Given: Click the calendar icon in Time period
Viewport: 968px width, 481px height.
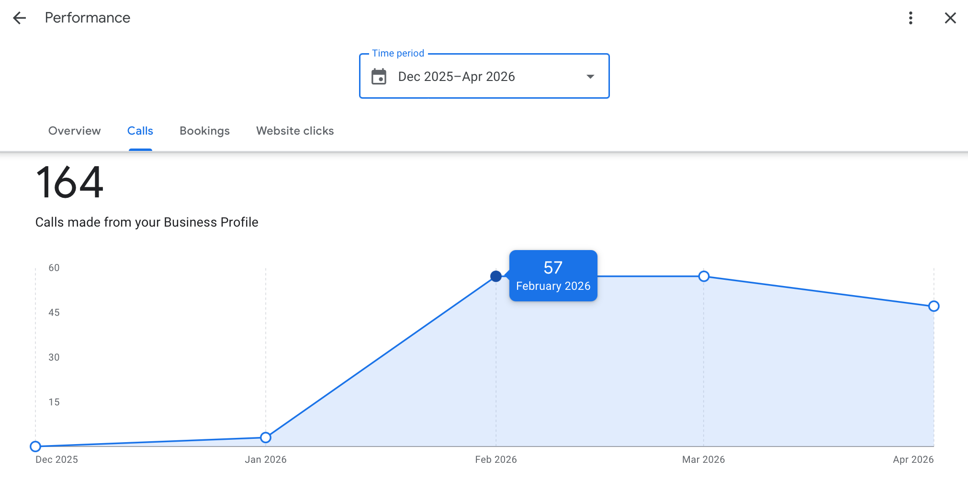Looking at the screenshot, I should (x=379, y=77).
